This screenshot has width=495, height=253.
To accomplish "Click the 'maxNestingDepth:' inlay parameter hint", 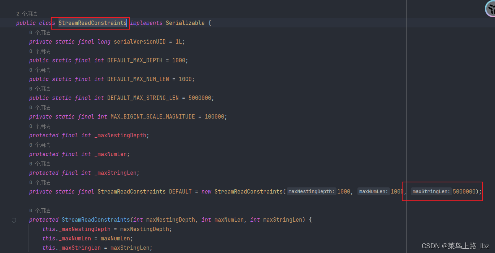I will (312, 192).
